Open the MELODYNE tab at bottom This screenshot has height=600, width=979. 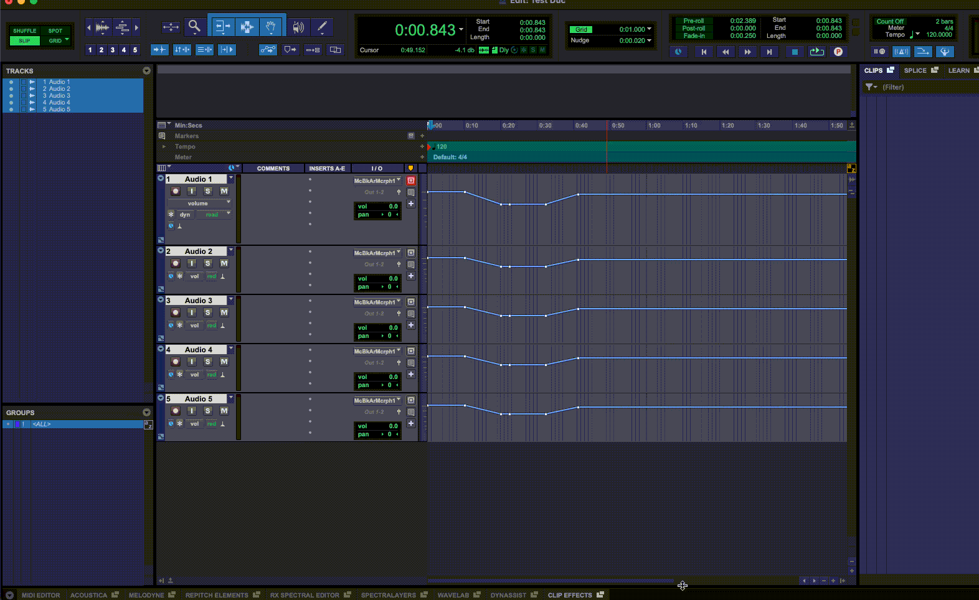pos(146,595)
